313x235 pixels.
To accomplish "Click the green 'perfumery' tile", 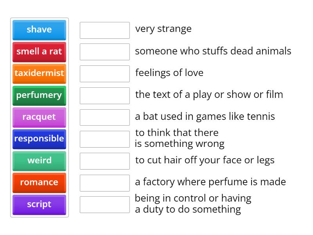I will point(39,95).
